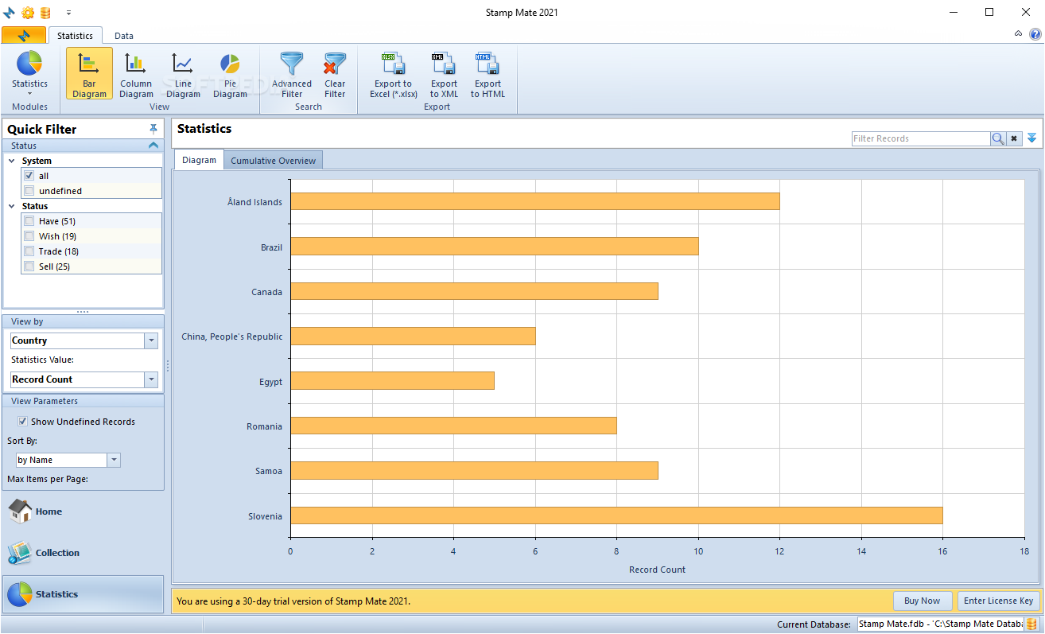This screenshot has width=1045, height=634.
Task: Check the Trade (18) status filter
Action: (29, 251)
